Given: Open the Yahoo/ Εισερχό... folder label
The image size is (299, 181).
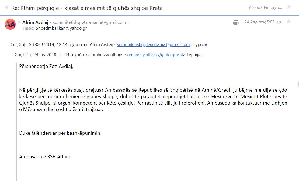Looking at the screenshot, I should tap(265, 8).
